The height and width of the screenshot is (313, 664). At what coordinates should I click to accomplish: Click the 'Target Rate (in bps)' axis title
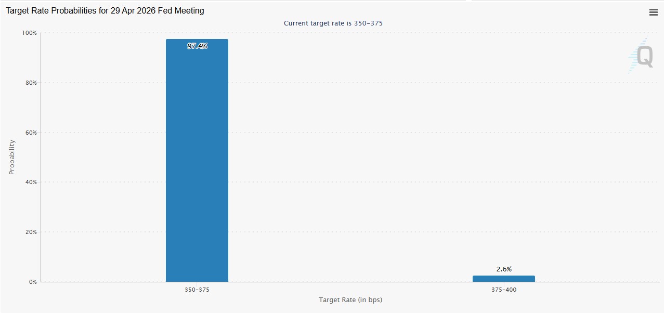(350, 300)
